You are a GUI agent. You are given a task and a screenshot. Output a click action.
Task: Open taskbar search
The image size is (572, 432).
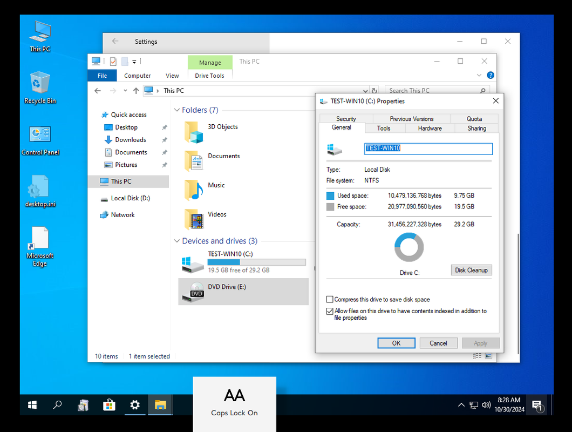tap(57, 404)
